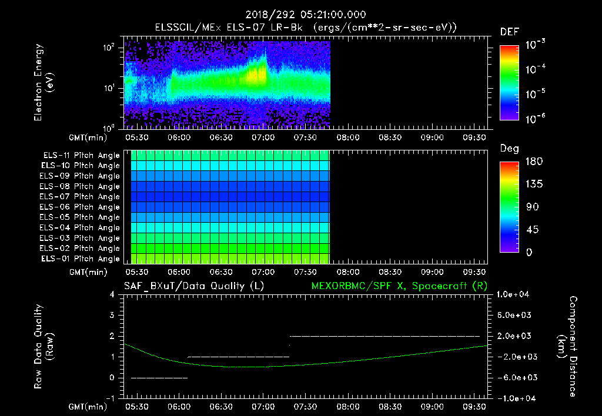
Task: Click the 180 label on the Deg scale
Action: [x=534, y=161]
